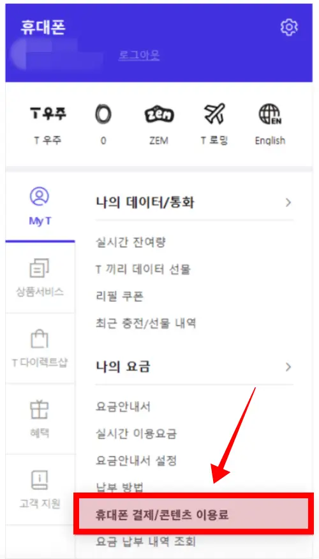
Task: Open 리필 쿠폰 menu item
Action: point(119,296)
